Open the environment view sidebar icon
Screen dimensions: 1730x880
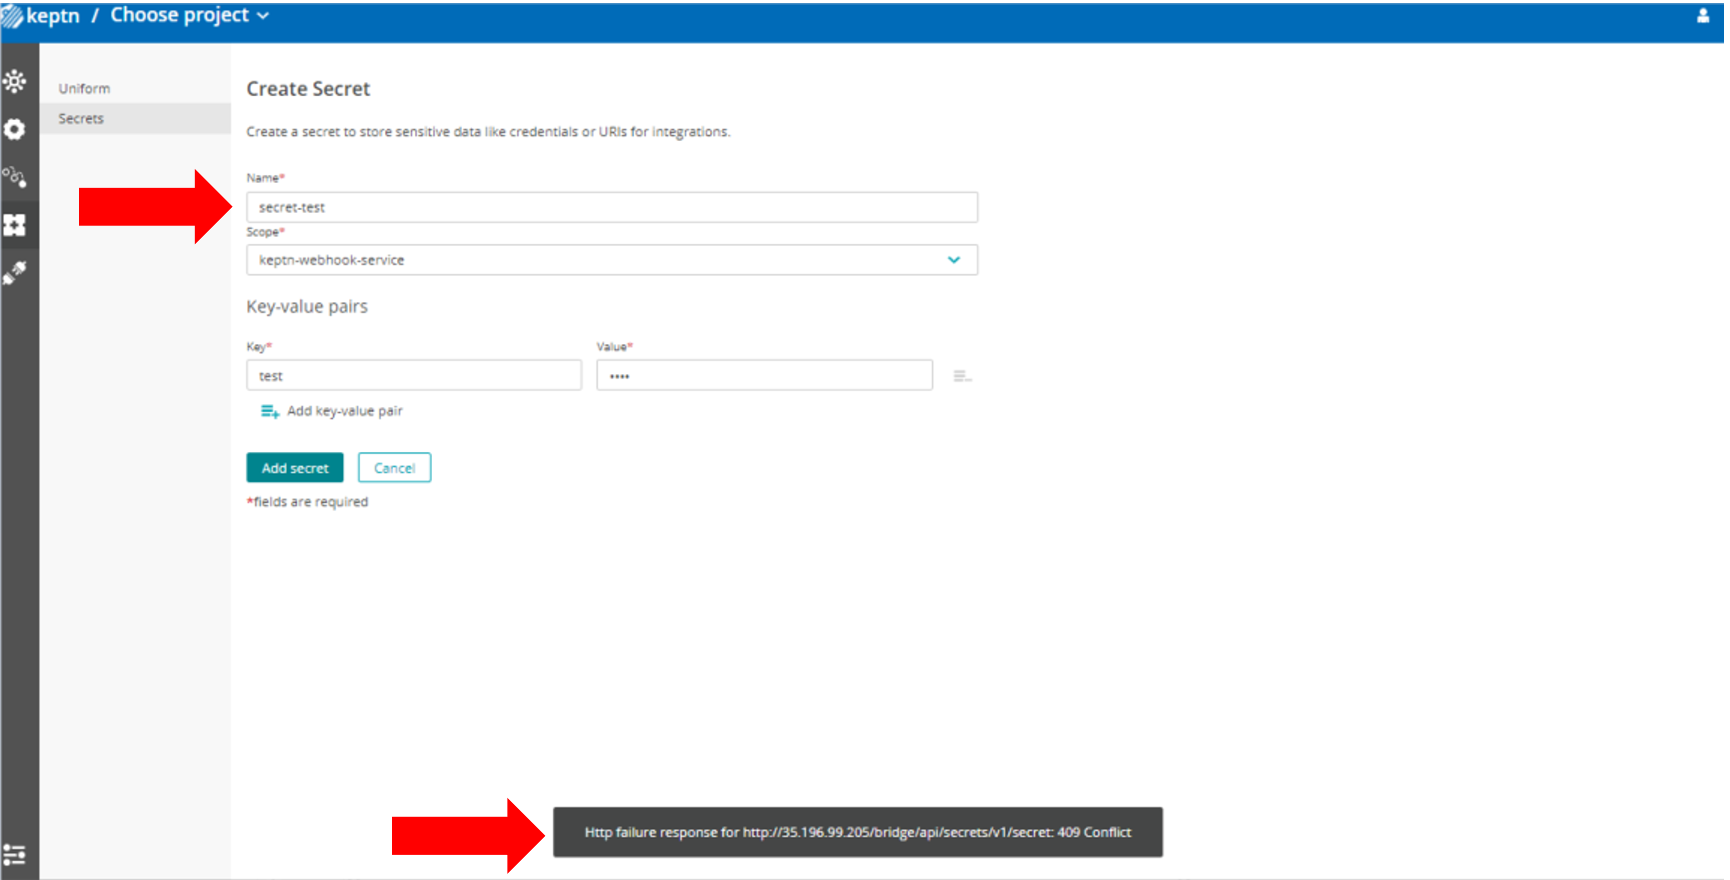pos(15,82)
